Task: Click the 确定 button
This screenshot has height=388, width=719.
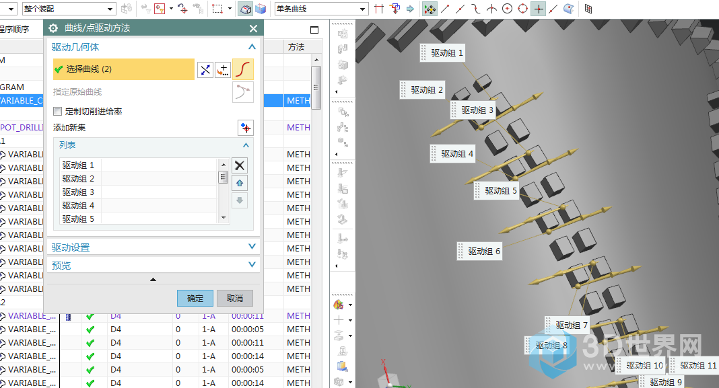Action: click(x=195, y=299)
